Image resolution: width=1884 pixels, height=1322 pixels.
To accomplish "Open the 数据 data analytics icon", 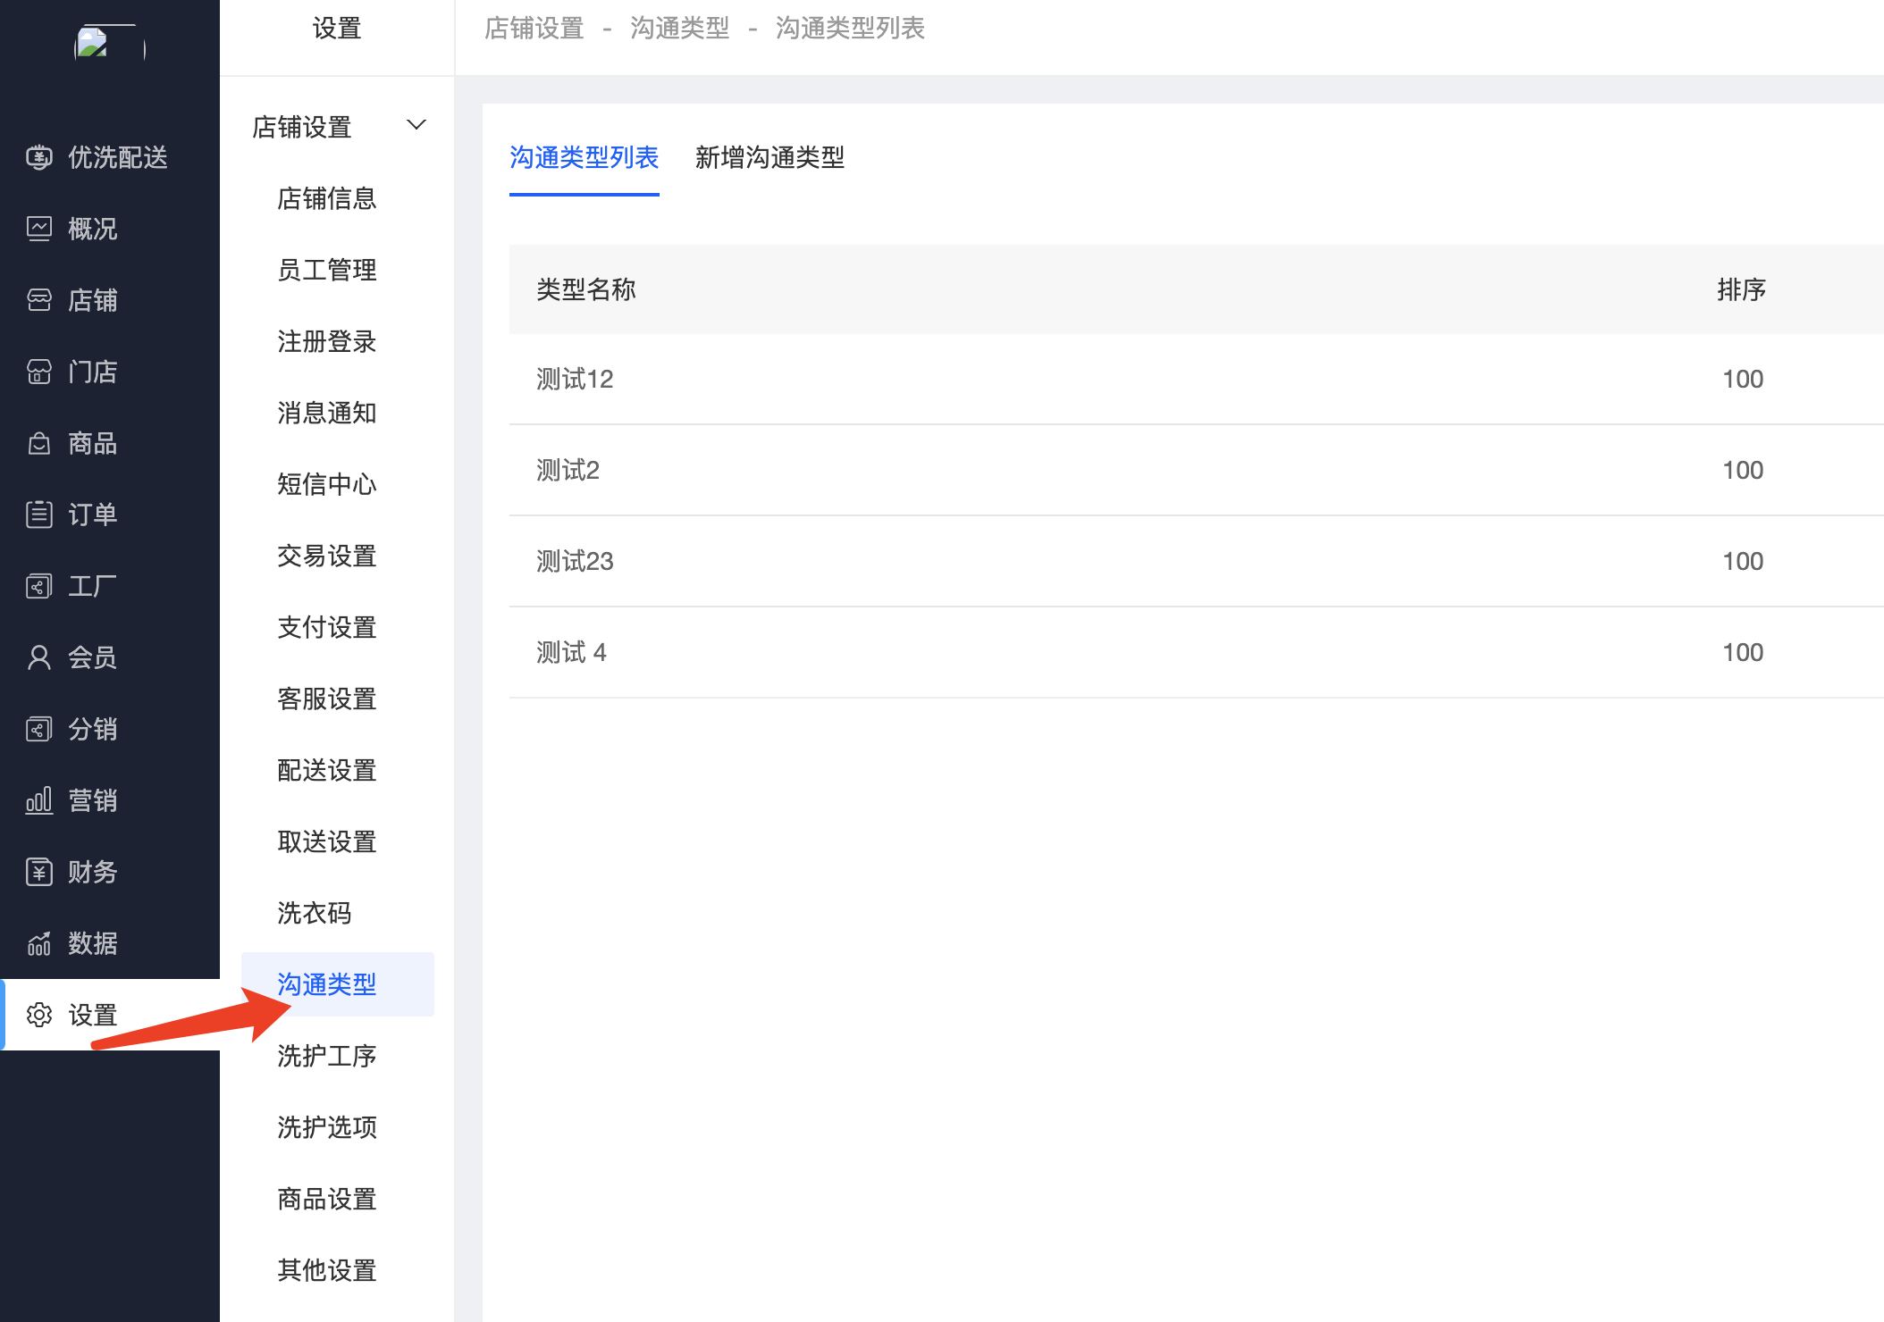I will pyautogui.click(x=38, y=943).
